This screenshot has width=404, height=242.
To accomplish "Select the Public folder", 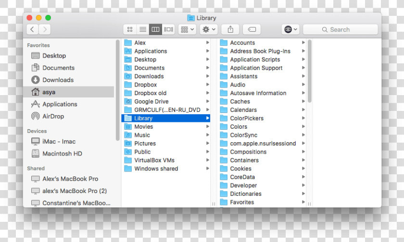I will (x=165, y=152).
